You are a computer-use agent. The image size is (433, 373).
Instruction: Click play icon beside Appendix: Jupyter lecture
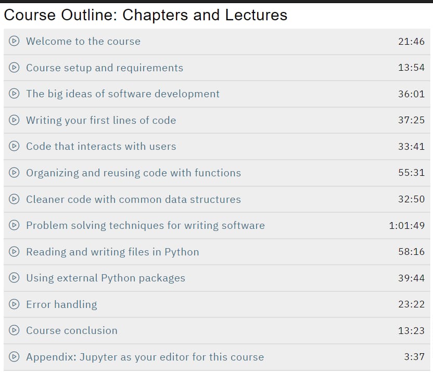[x=14, y=357]
